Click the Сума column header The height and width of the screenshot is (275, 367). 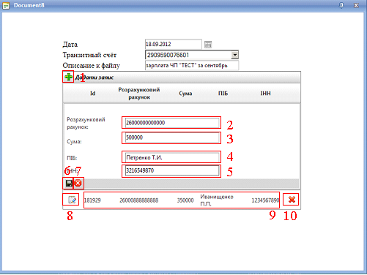pyautogui.click(x=185, y=93)
